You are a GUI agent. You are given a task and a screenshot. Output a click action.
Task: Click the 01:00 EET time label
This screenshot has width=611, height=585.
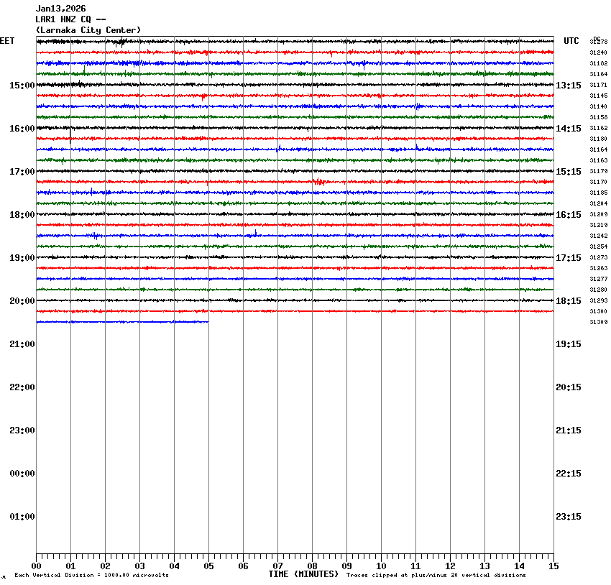click(22, 517)
